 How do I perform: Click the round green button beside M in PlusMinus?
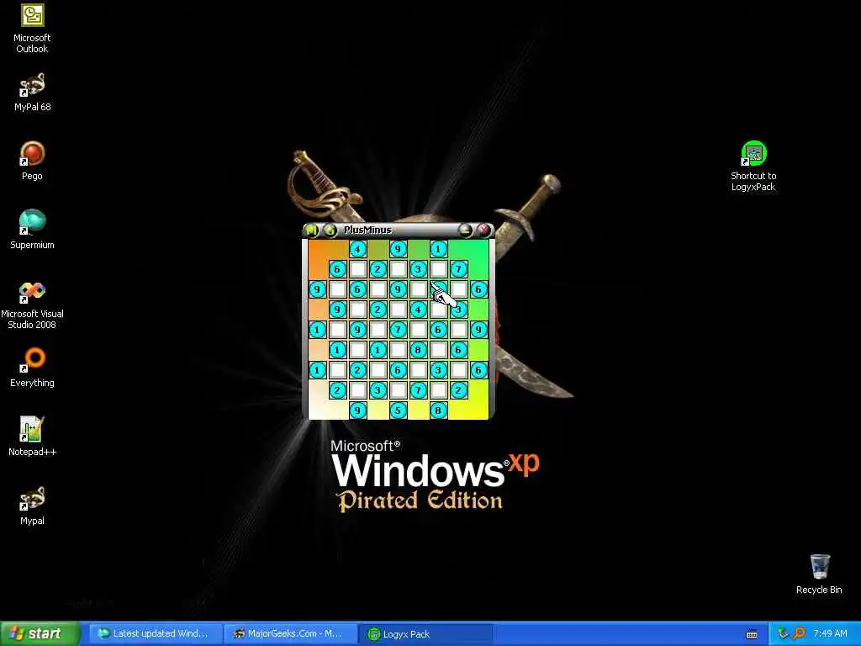pos(330,230)
